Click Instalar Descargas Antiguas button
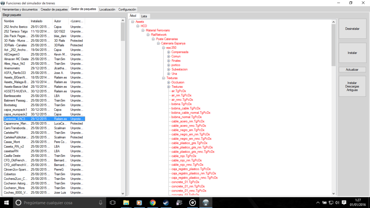Viewport: 370px width, 208px height. pyautogui.click(x=352, y=86)
